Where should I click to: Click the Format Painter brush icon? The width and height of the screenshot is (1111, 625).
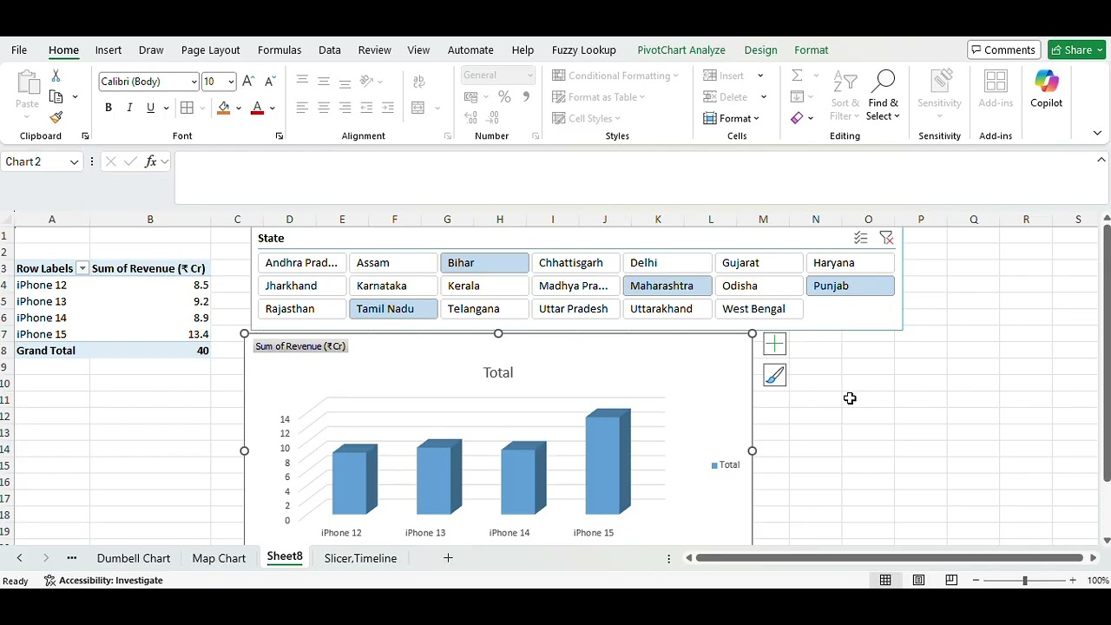pos(56,117)
